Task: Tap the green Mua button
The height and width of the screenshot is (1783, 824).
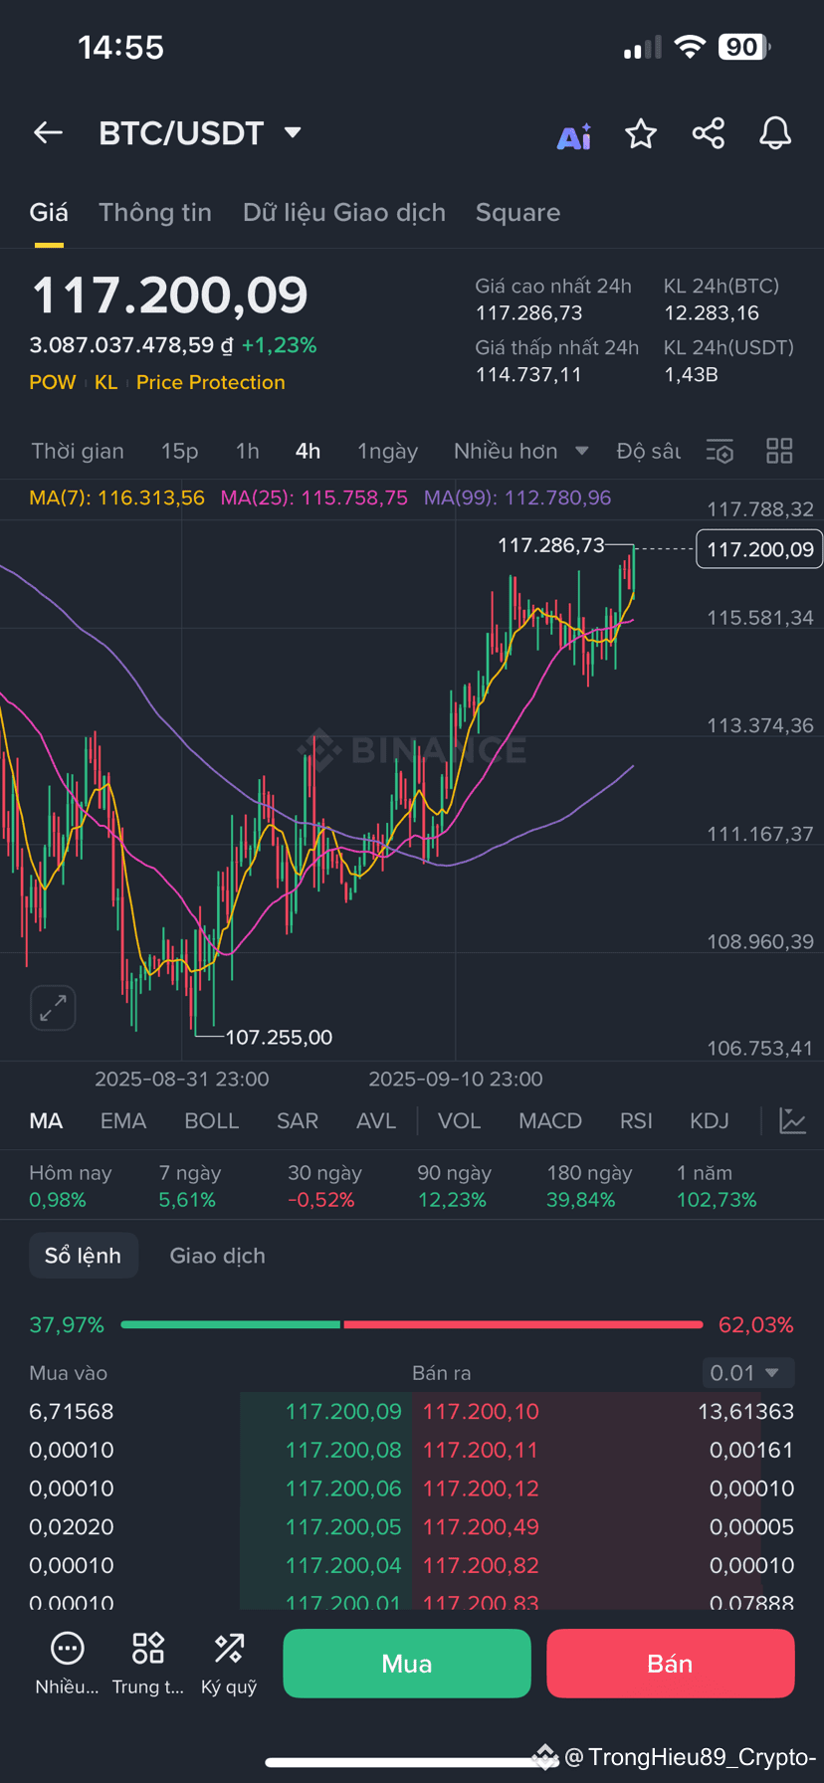Action: point(407,1664)
